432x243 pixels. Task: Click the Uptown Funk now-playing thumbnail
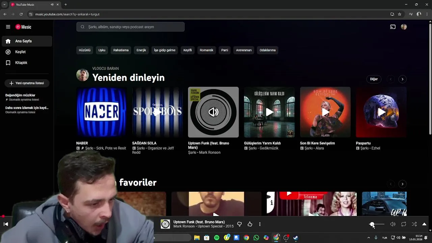(x=213, y=112)
